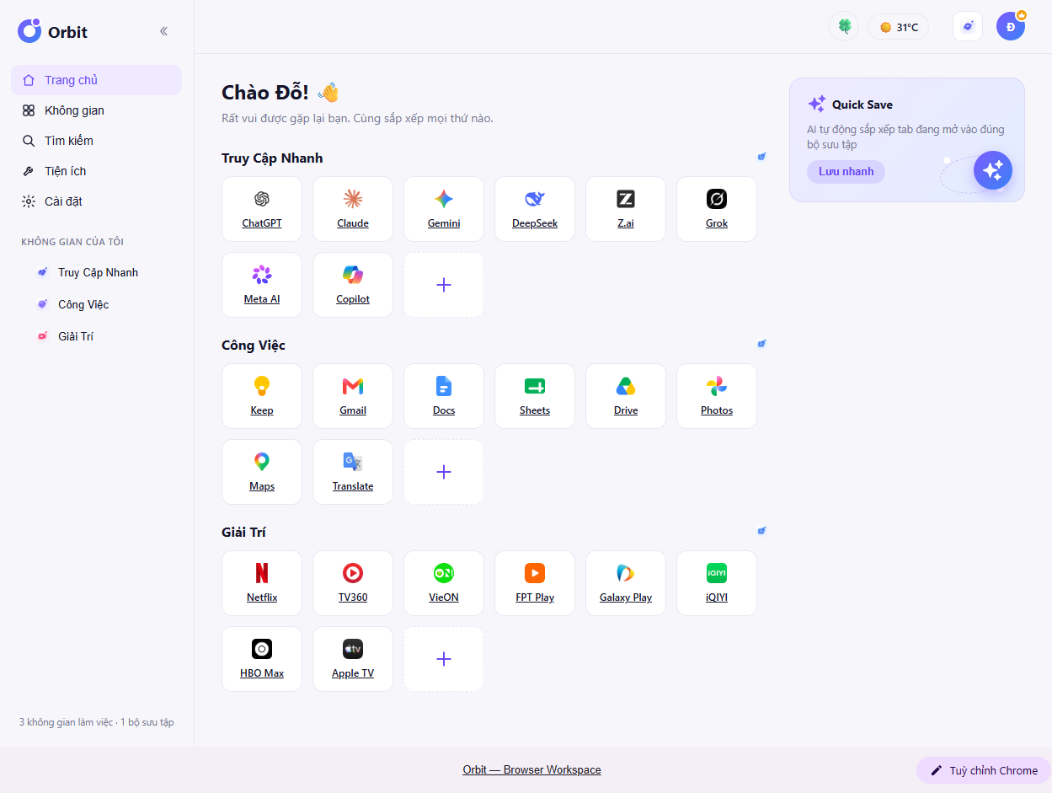Screen dimensions: 1052x793
Task: Open the Orbit — Browser Workspace link
Action: pos(531,770)
